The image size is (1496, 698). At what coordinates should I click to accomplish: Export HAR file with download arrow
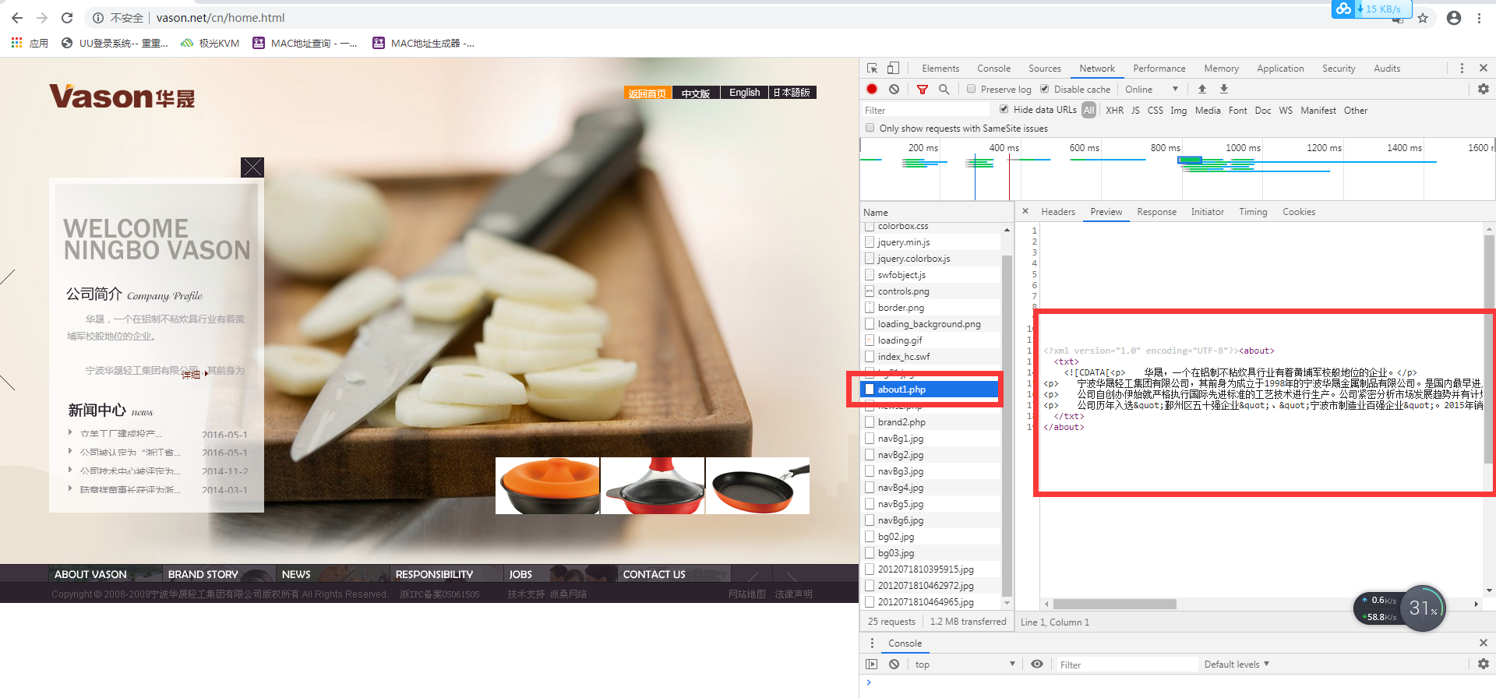point(1224,90)
